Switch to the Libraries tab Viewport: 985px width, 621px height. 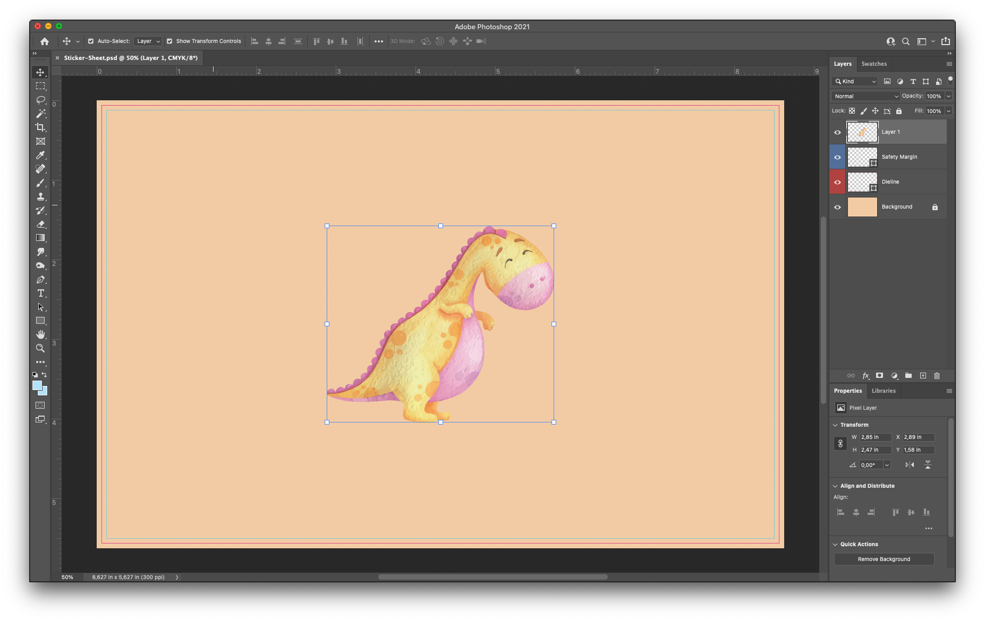[x=884, y=391]
